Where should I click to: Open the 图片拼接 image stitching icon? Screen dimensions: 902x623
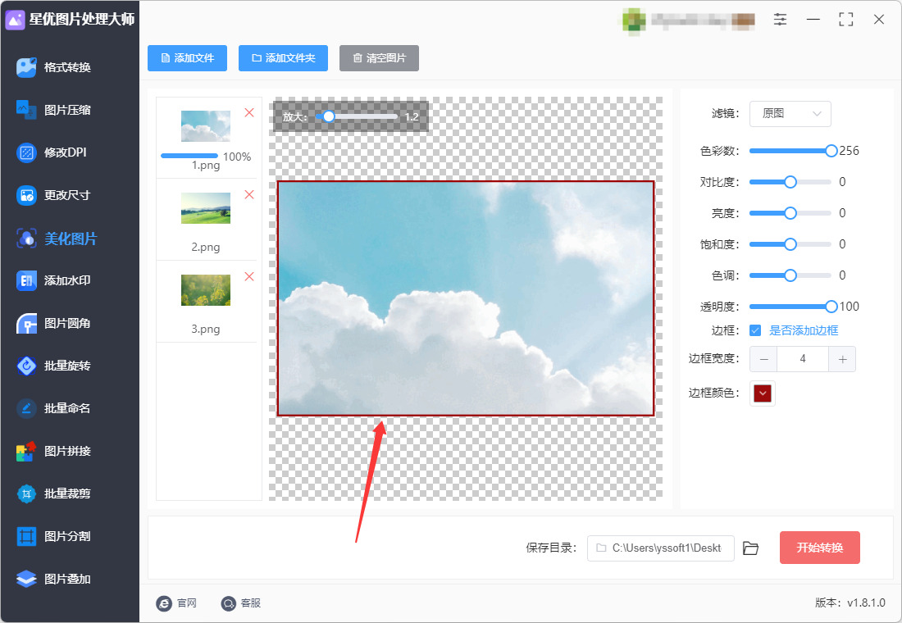pos(26,451)
